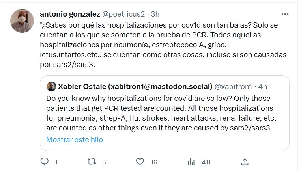Retweet this post using the arrows icon
This screenshot has height=171, width=303.
click(92, 162)
